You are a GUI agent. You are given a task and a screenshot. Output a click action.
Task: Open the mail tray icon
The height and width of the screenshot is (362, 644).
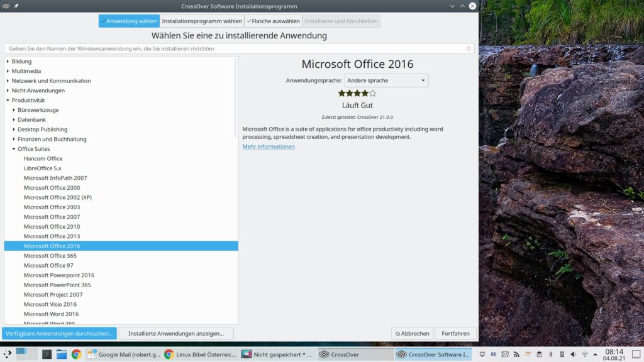(x=505, y=354)
